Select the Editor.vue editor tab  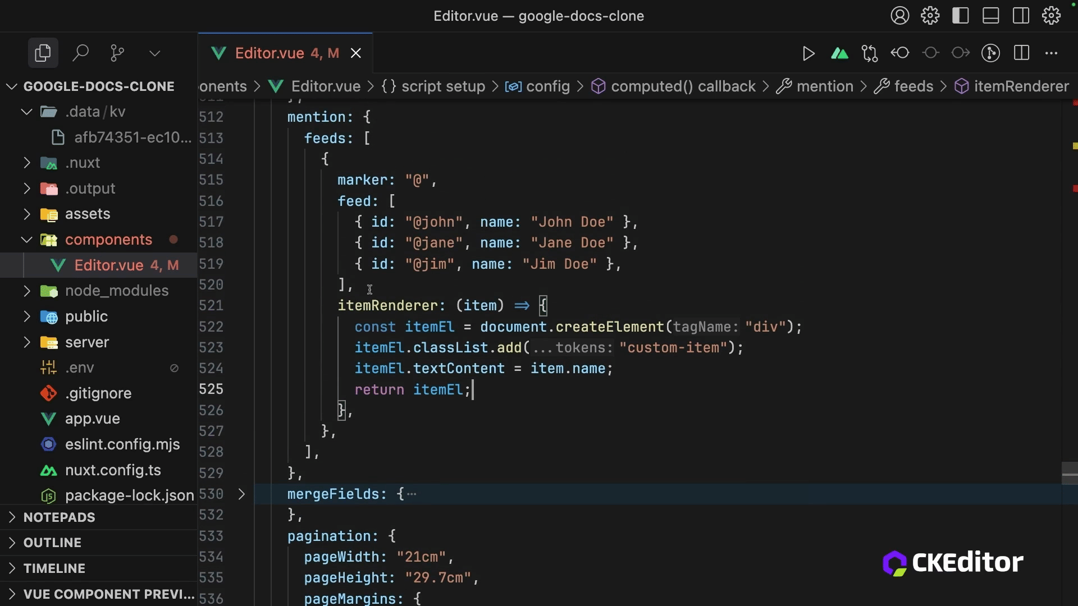[x=285, y=53]
